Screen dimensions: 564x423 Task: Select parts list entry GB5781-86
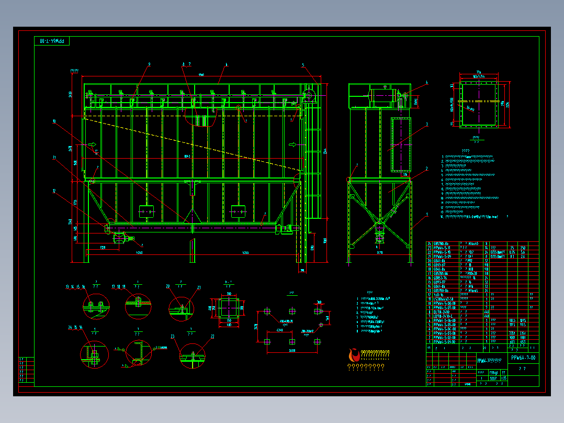pyautogui.click(x=441, y=274)
